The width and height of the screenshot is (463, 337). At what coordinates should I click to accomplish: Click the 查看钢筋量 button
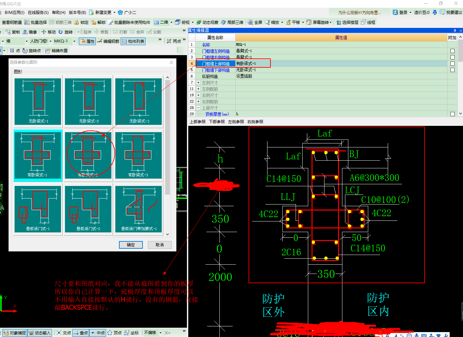click(12, 22)
